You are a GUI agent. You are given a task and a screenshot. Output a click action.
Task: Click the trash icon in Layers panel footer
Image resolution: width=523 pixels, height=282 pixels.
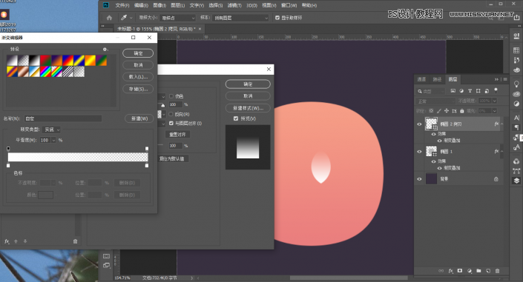tap(497, 271)
